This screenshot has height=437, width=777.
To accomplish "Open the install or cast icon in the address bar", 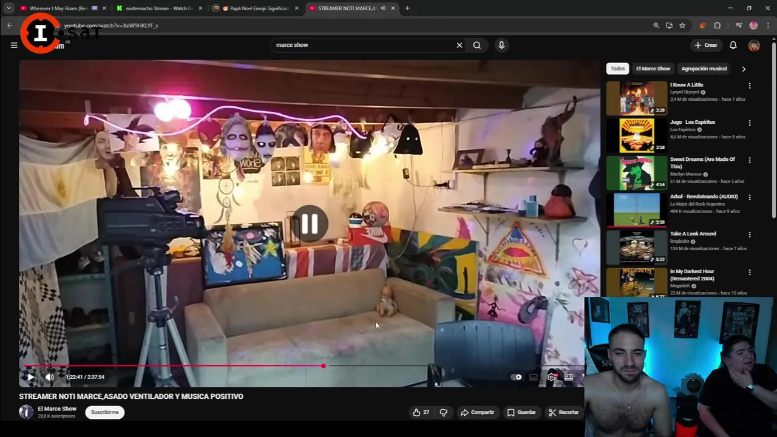I will tap(669, 25).
